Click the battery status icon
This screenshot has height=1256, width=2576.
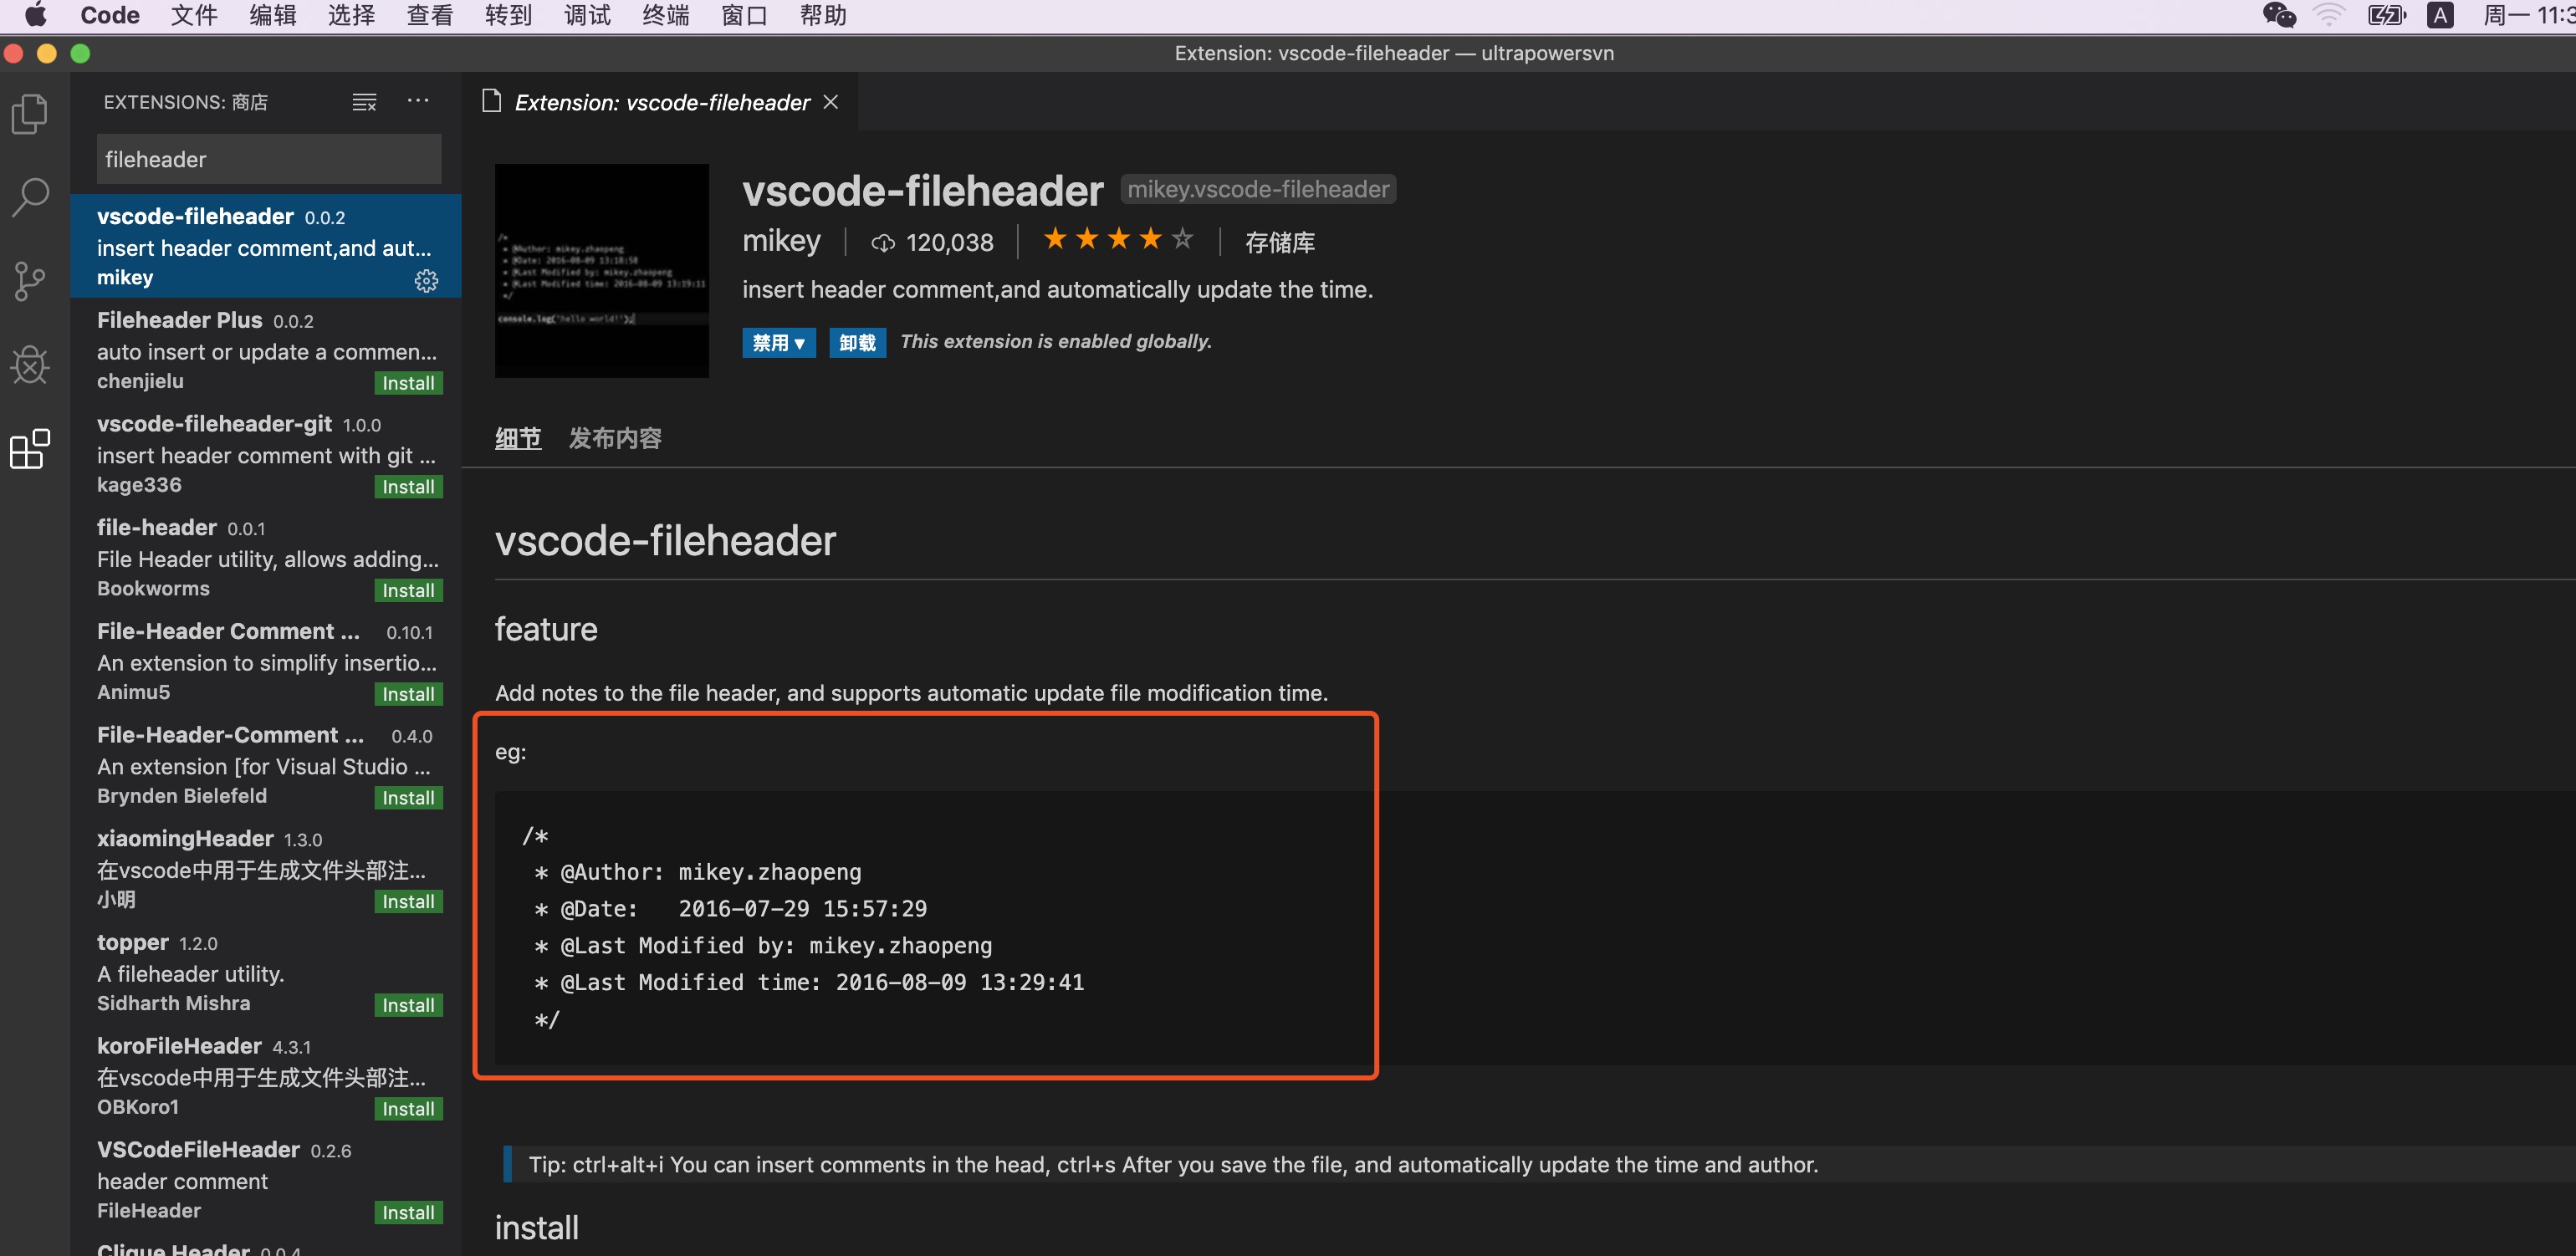click(2386, 16)
